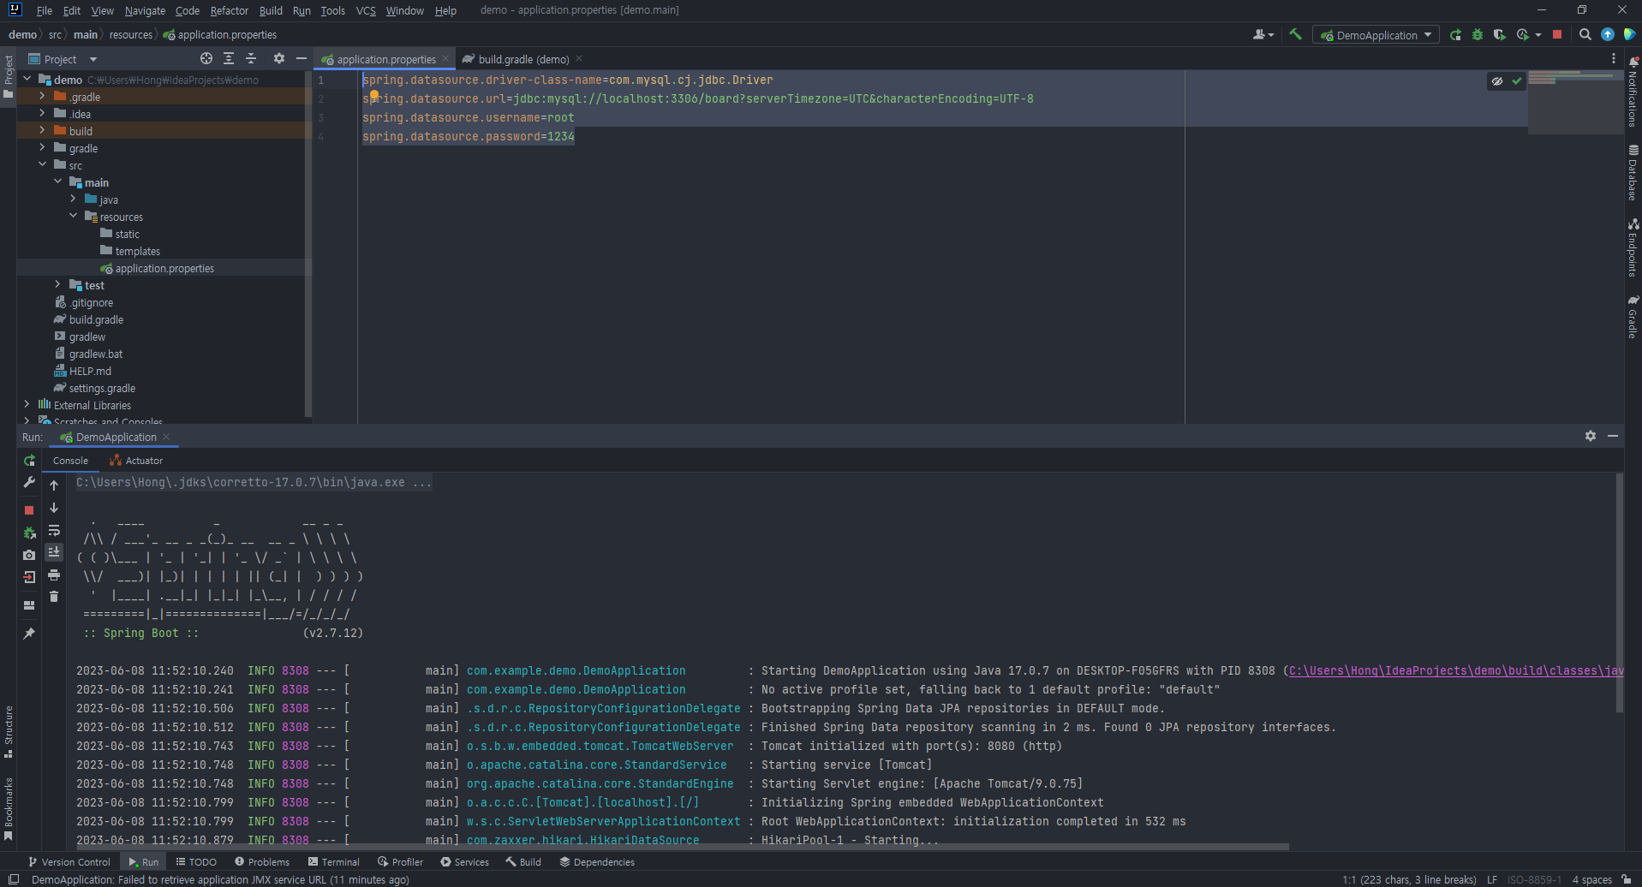Image resolution: width=1642 pixels, height=887 pixels.
Task: Expand the .idea folder
Action: [42, 114]
